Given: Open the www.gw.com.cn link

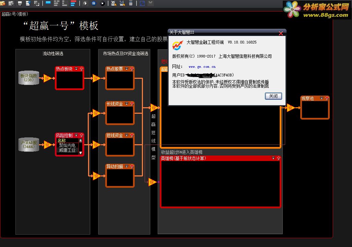Looking at the screenshot, I should coord(202,67).
